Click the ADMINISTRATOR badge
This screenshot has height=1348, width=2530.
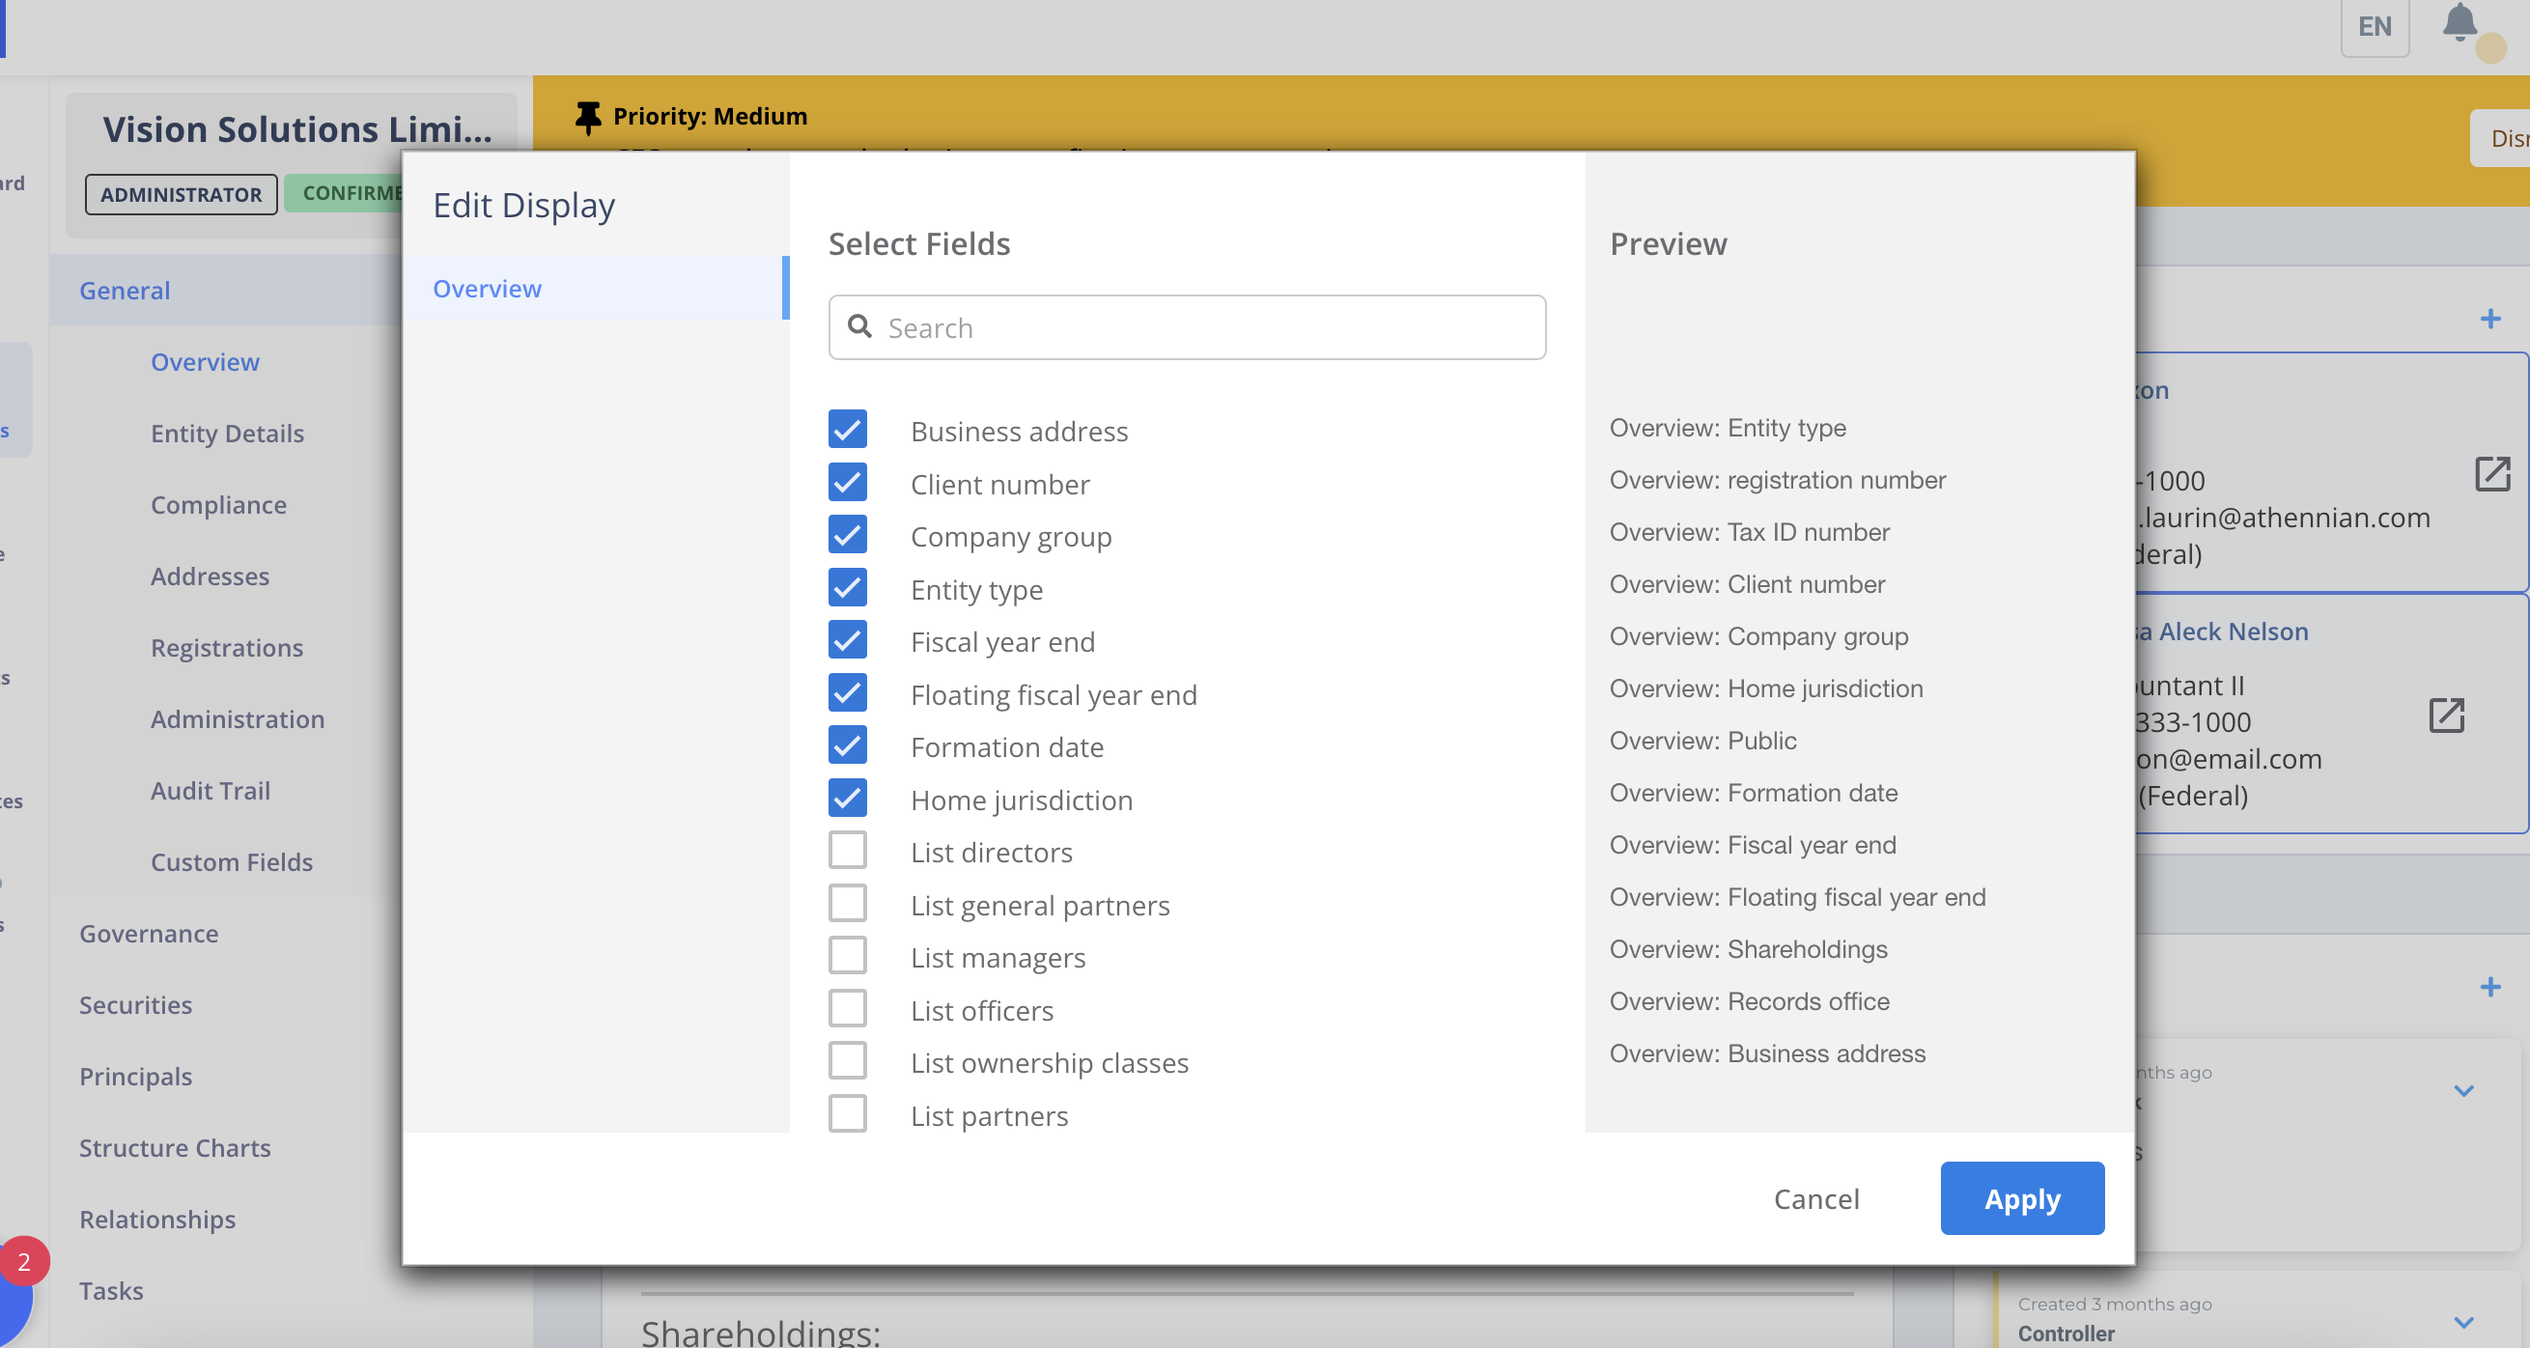[x=181, y=193]
